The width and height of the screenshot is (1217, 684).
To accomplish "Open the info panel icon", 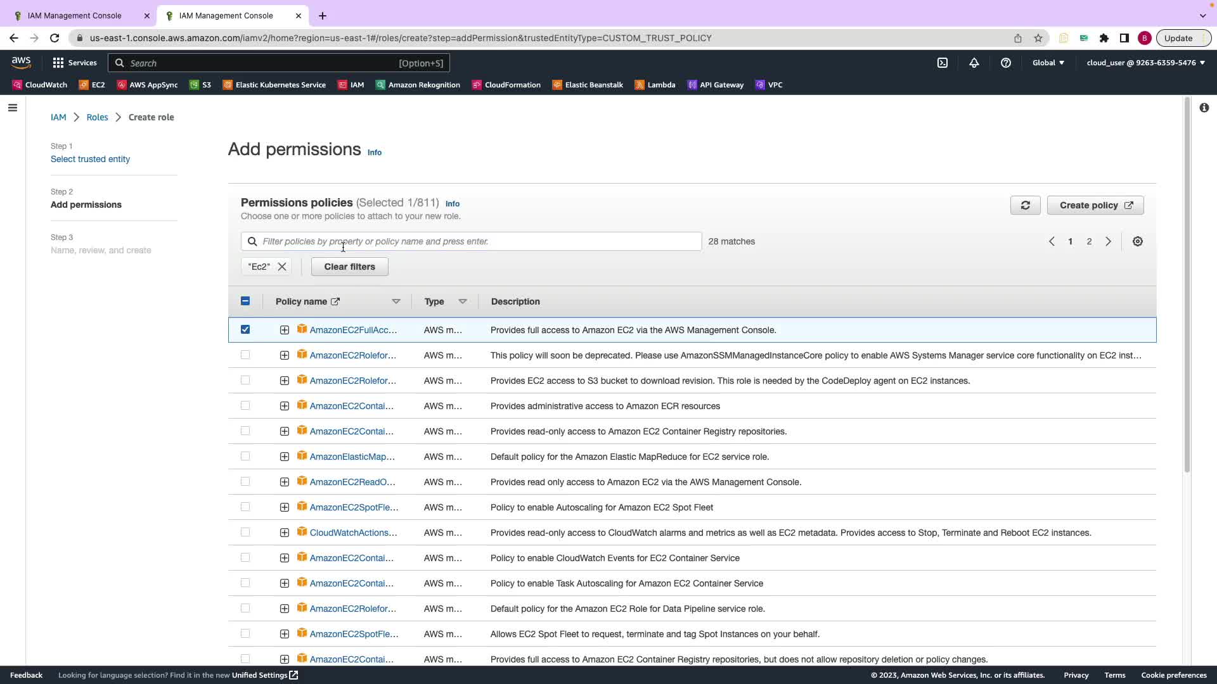I will [1204, 108].
